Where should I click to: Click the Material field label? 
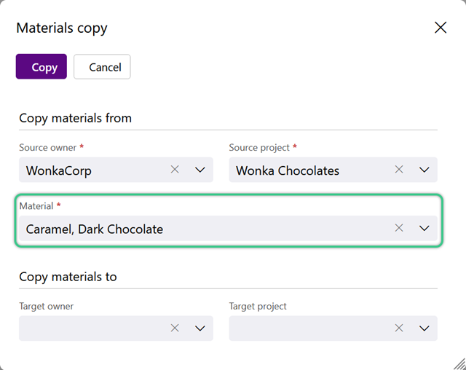(x=36, y=206)
